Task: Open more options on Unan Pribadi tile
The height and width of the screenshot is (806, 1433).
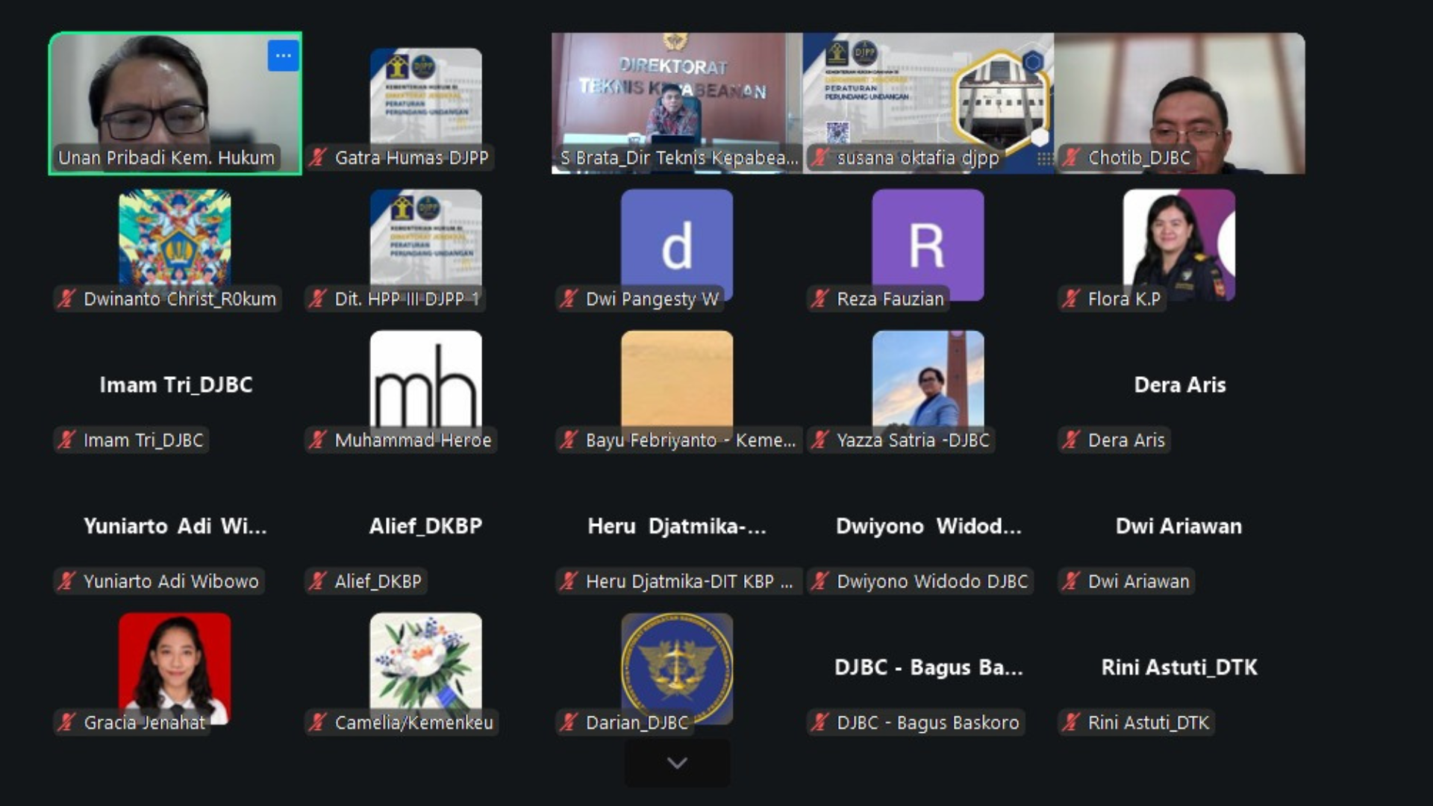Action: tap(283, 56)
